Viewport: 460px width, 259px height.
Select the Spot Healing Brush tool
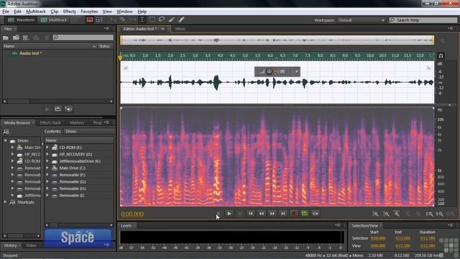point(181,19)
